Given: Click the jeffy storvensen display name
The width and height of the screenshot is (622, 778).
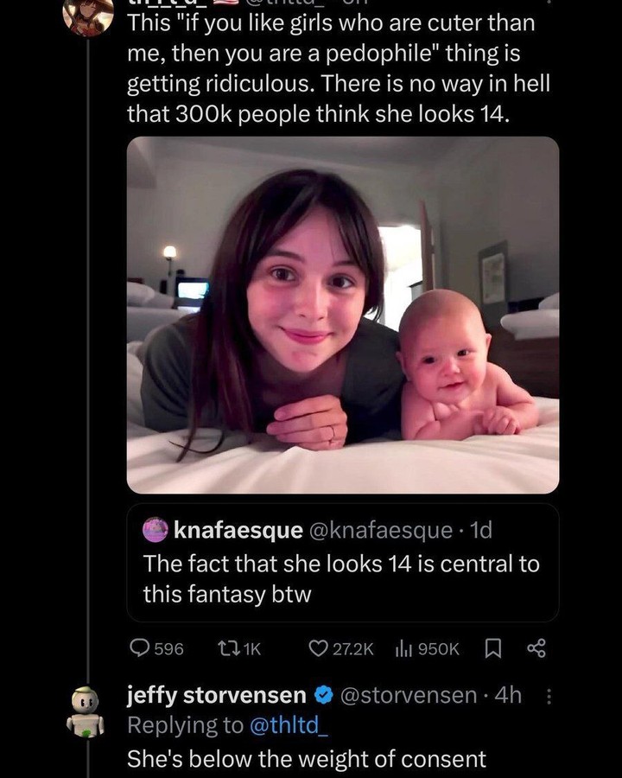Looking at the screenshot, I should tap(216, 695).
